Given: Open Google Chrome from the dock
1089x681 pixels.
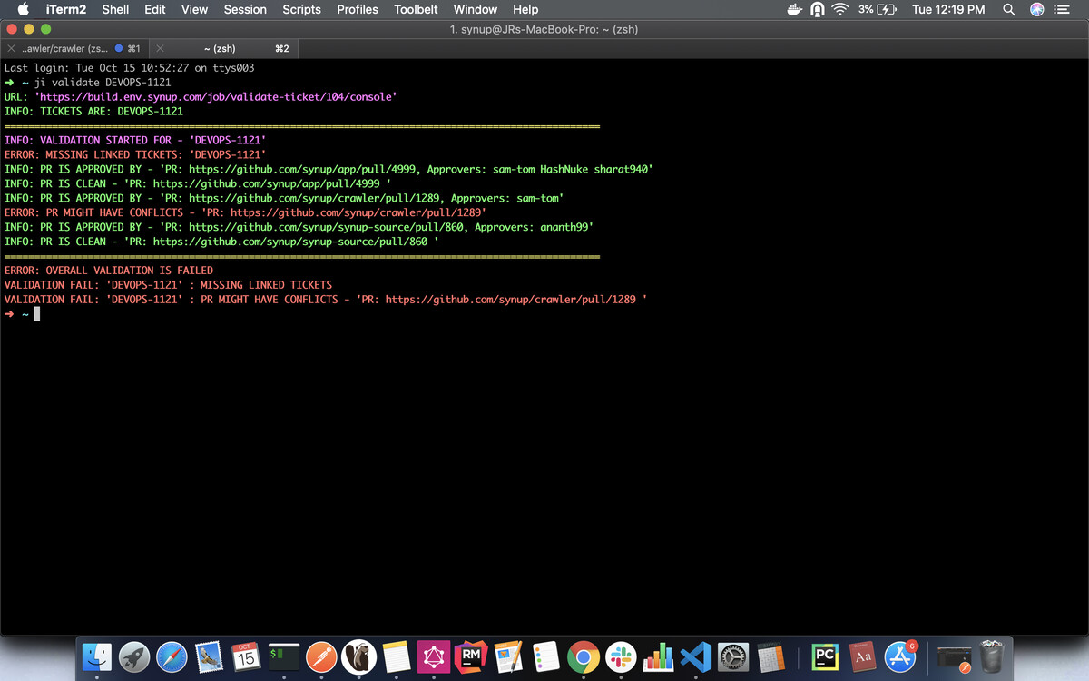Looking at the screenshot, I should [x=584, y=656].
